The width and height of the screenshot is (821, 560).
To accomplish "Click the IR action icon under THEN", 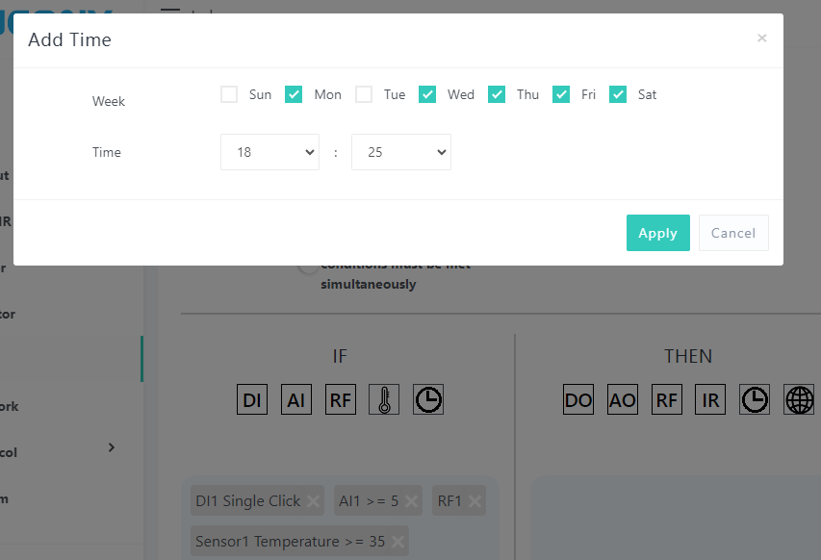I will [711, 400].
